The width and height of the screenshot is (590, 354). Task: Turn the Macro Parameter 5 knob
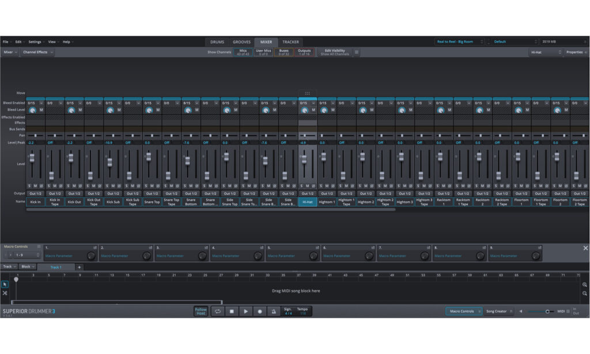[x=313, y=256]
